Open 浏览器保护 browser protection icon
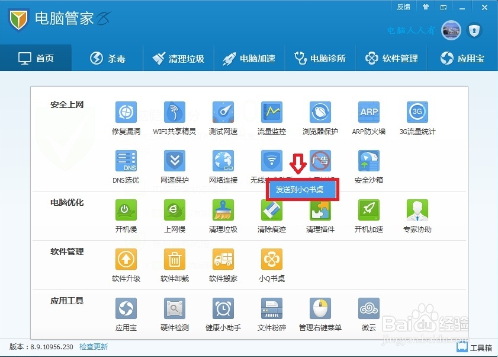The image size is (498, 357). tap(320, 112)
